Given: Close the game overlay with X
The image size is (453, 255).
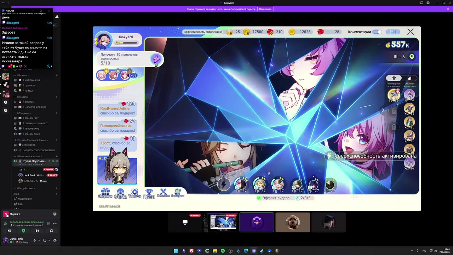Looking at the screenshot, I should click(411, 32).
